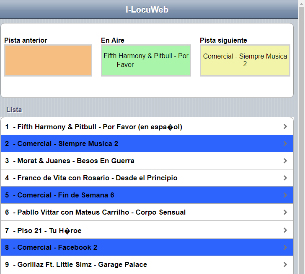Click chevron on Morat & Juanes row
The height and width of the screenshot is (274, 305).
click(x=285, y=161)
